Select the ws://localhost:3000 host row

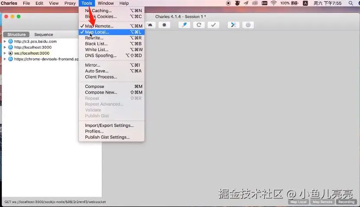(32, 53)
